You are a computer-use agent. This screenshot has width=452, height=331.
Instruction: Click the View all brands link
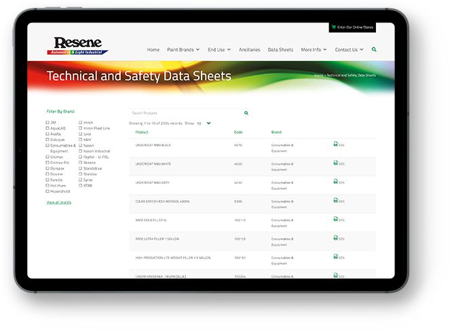pyautogui.click(x=59, y=202)
